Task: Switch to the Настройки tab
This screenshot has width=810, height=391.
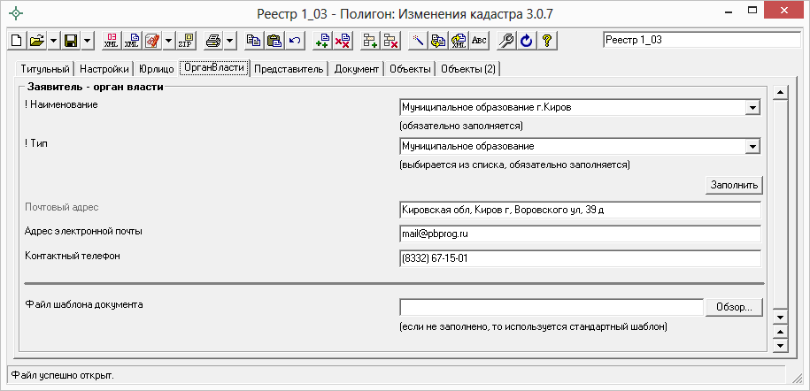Action: [104, 70]
